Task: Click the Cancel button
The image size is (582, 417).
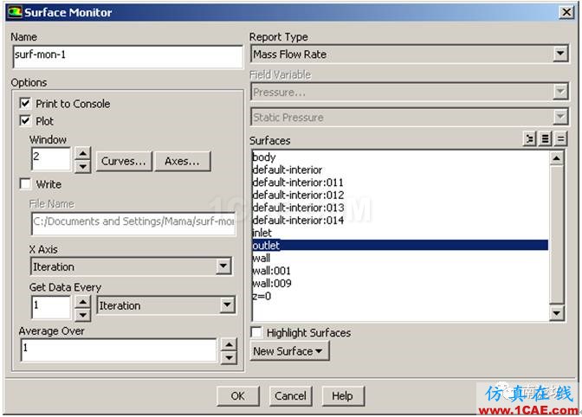Action: 291,396
